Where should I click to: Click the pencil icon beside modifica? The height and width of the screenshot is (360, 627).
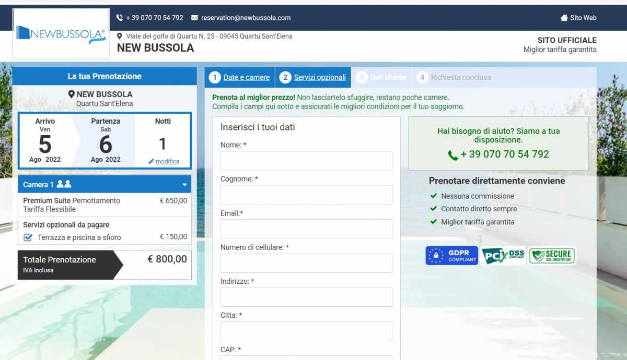click(x=152, y=162)
